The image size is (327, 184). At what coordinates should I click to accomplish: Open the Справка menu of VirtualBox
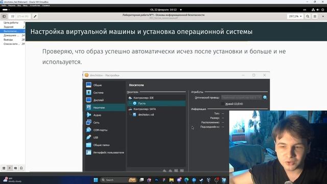click(46, 6)
